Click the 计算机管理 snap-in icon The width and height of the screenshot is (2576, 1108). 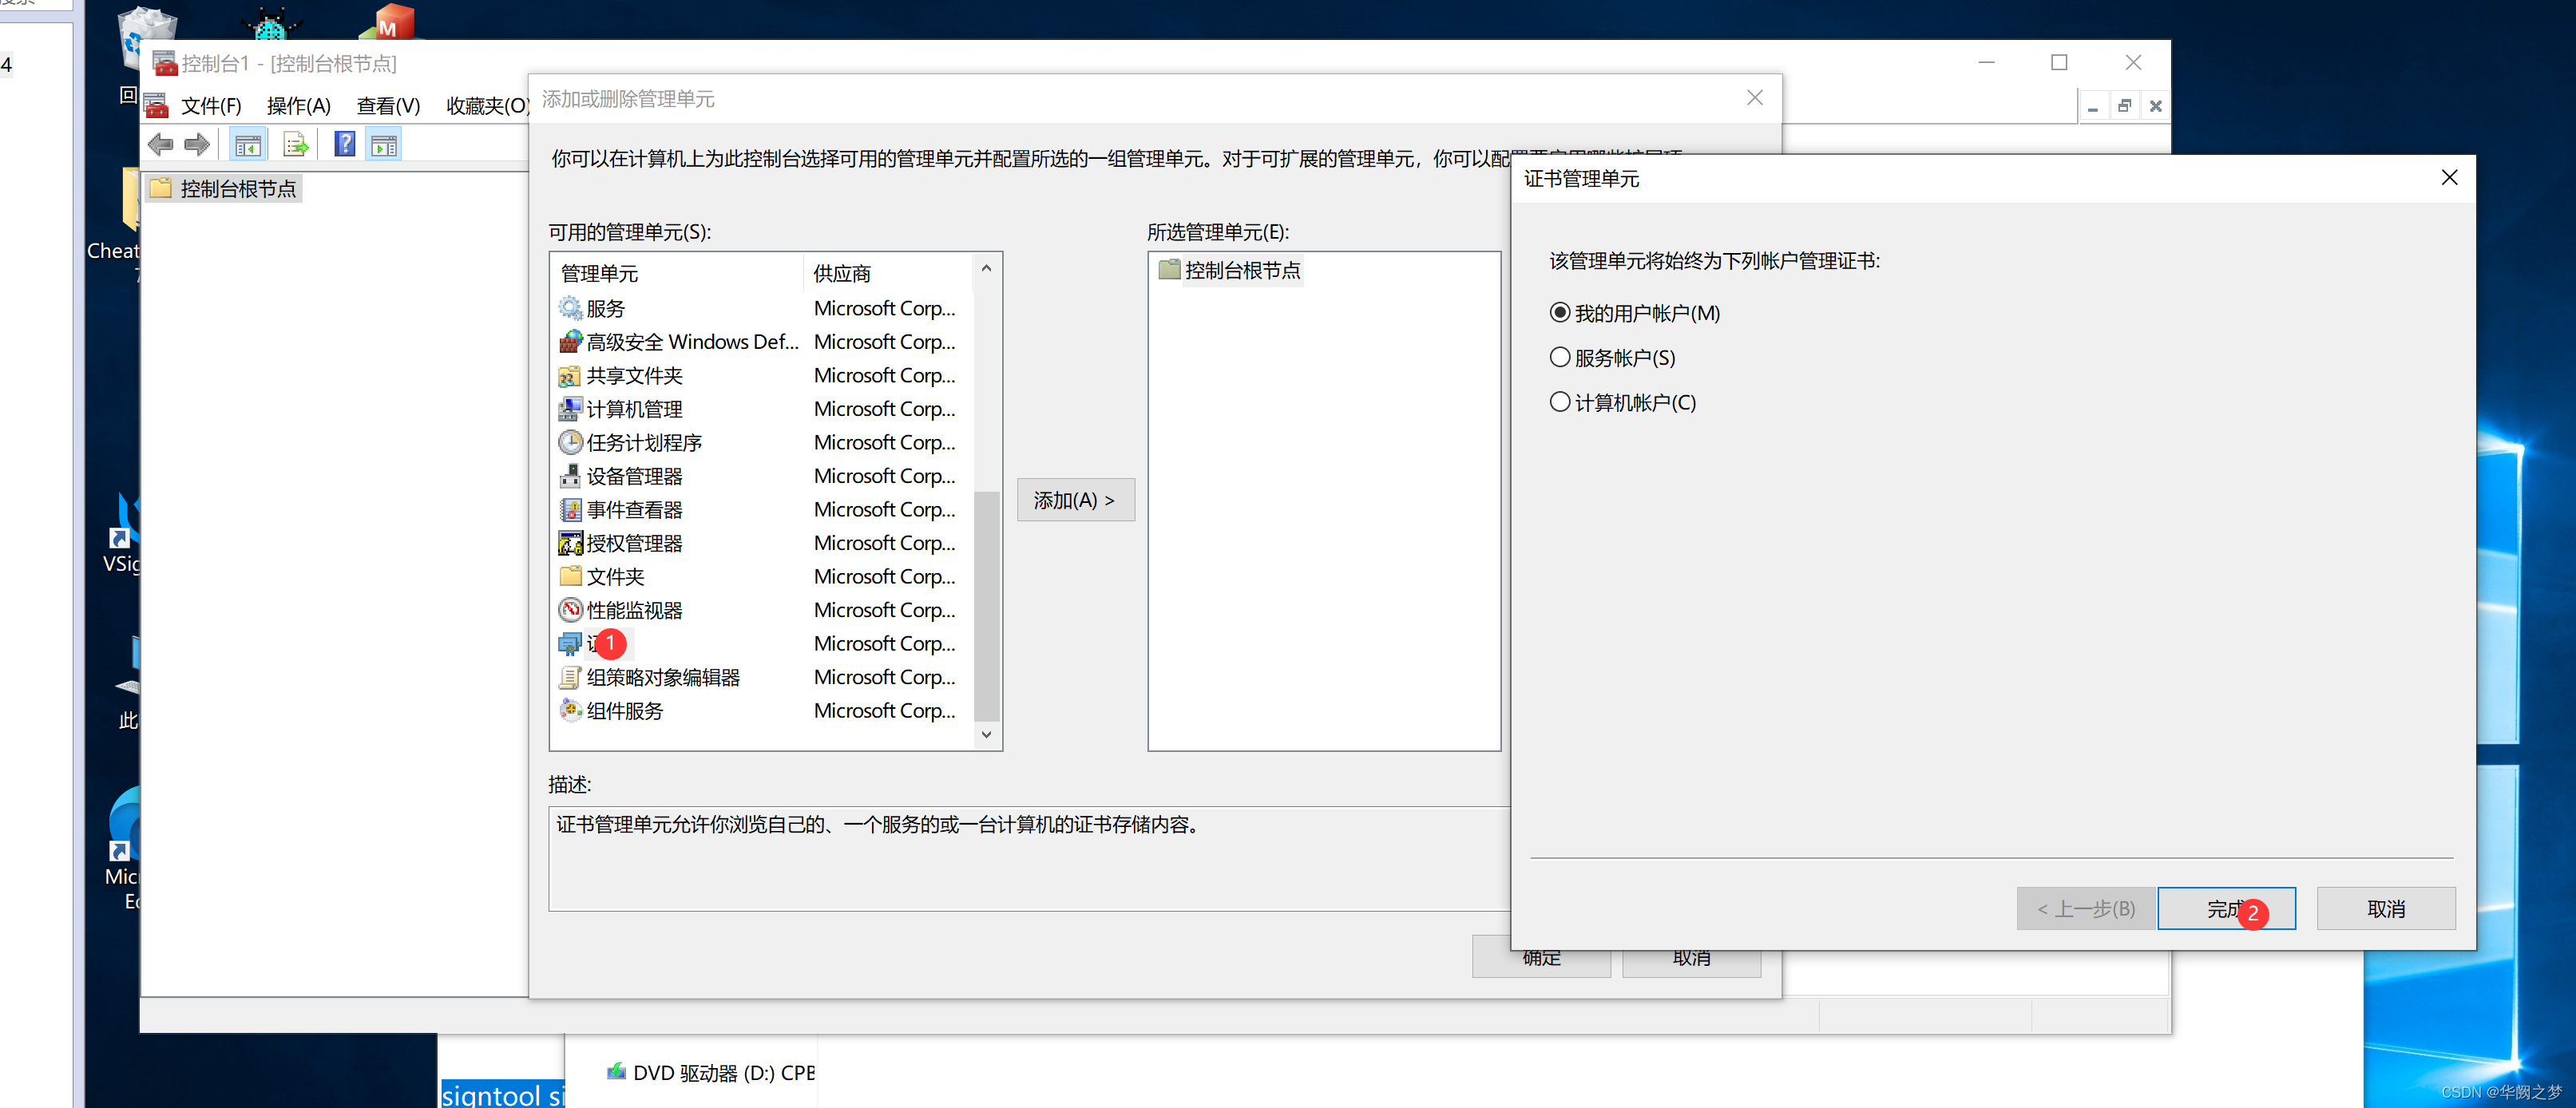tap(570, 409)
